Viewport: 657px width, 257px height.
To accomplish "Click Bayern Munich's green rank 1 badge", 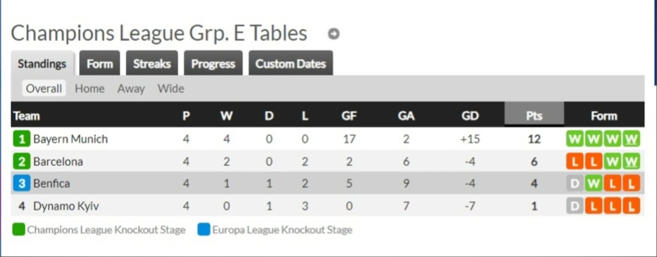I will coord(21,139).
